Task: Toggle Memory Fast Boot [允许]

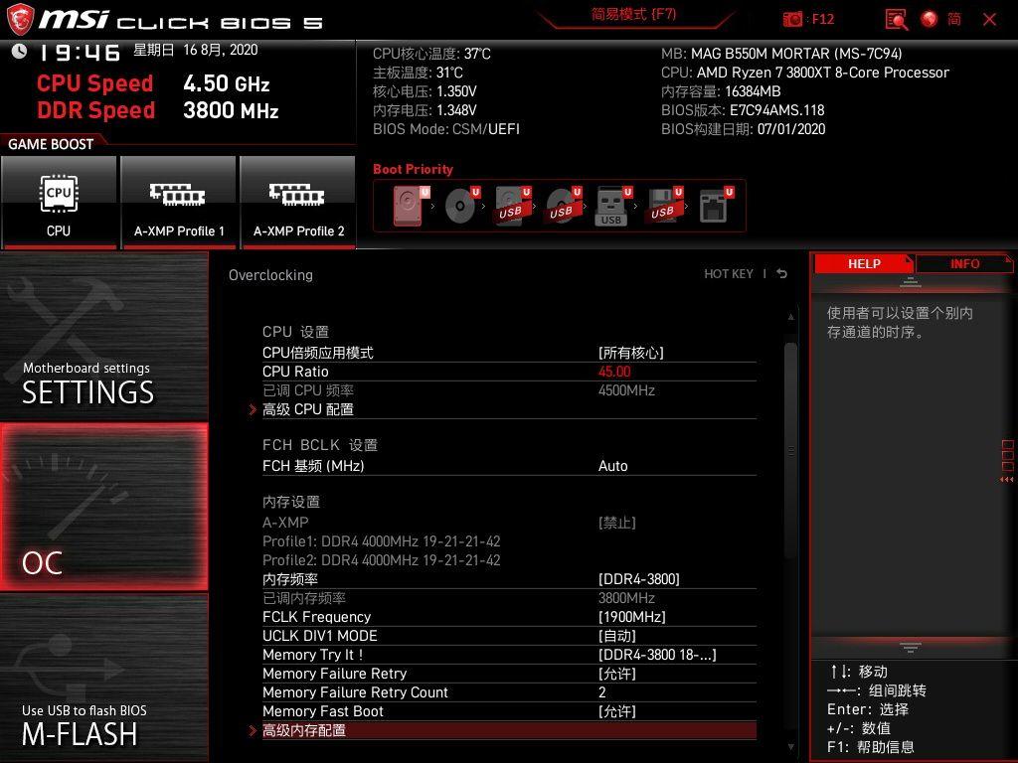Action: click(509, 711)
